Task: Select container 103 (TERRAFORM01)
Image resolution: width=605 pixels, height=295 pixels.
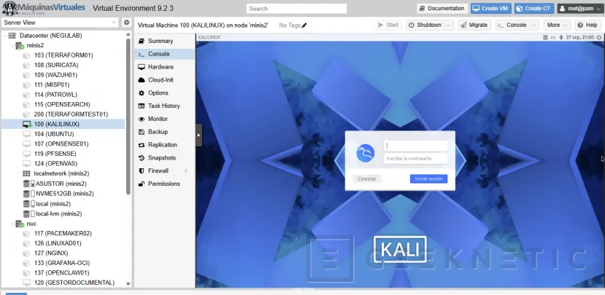Action: [63, 55]
